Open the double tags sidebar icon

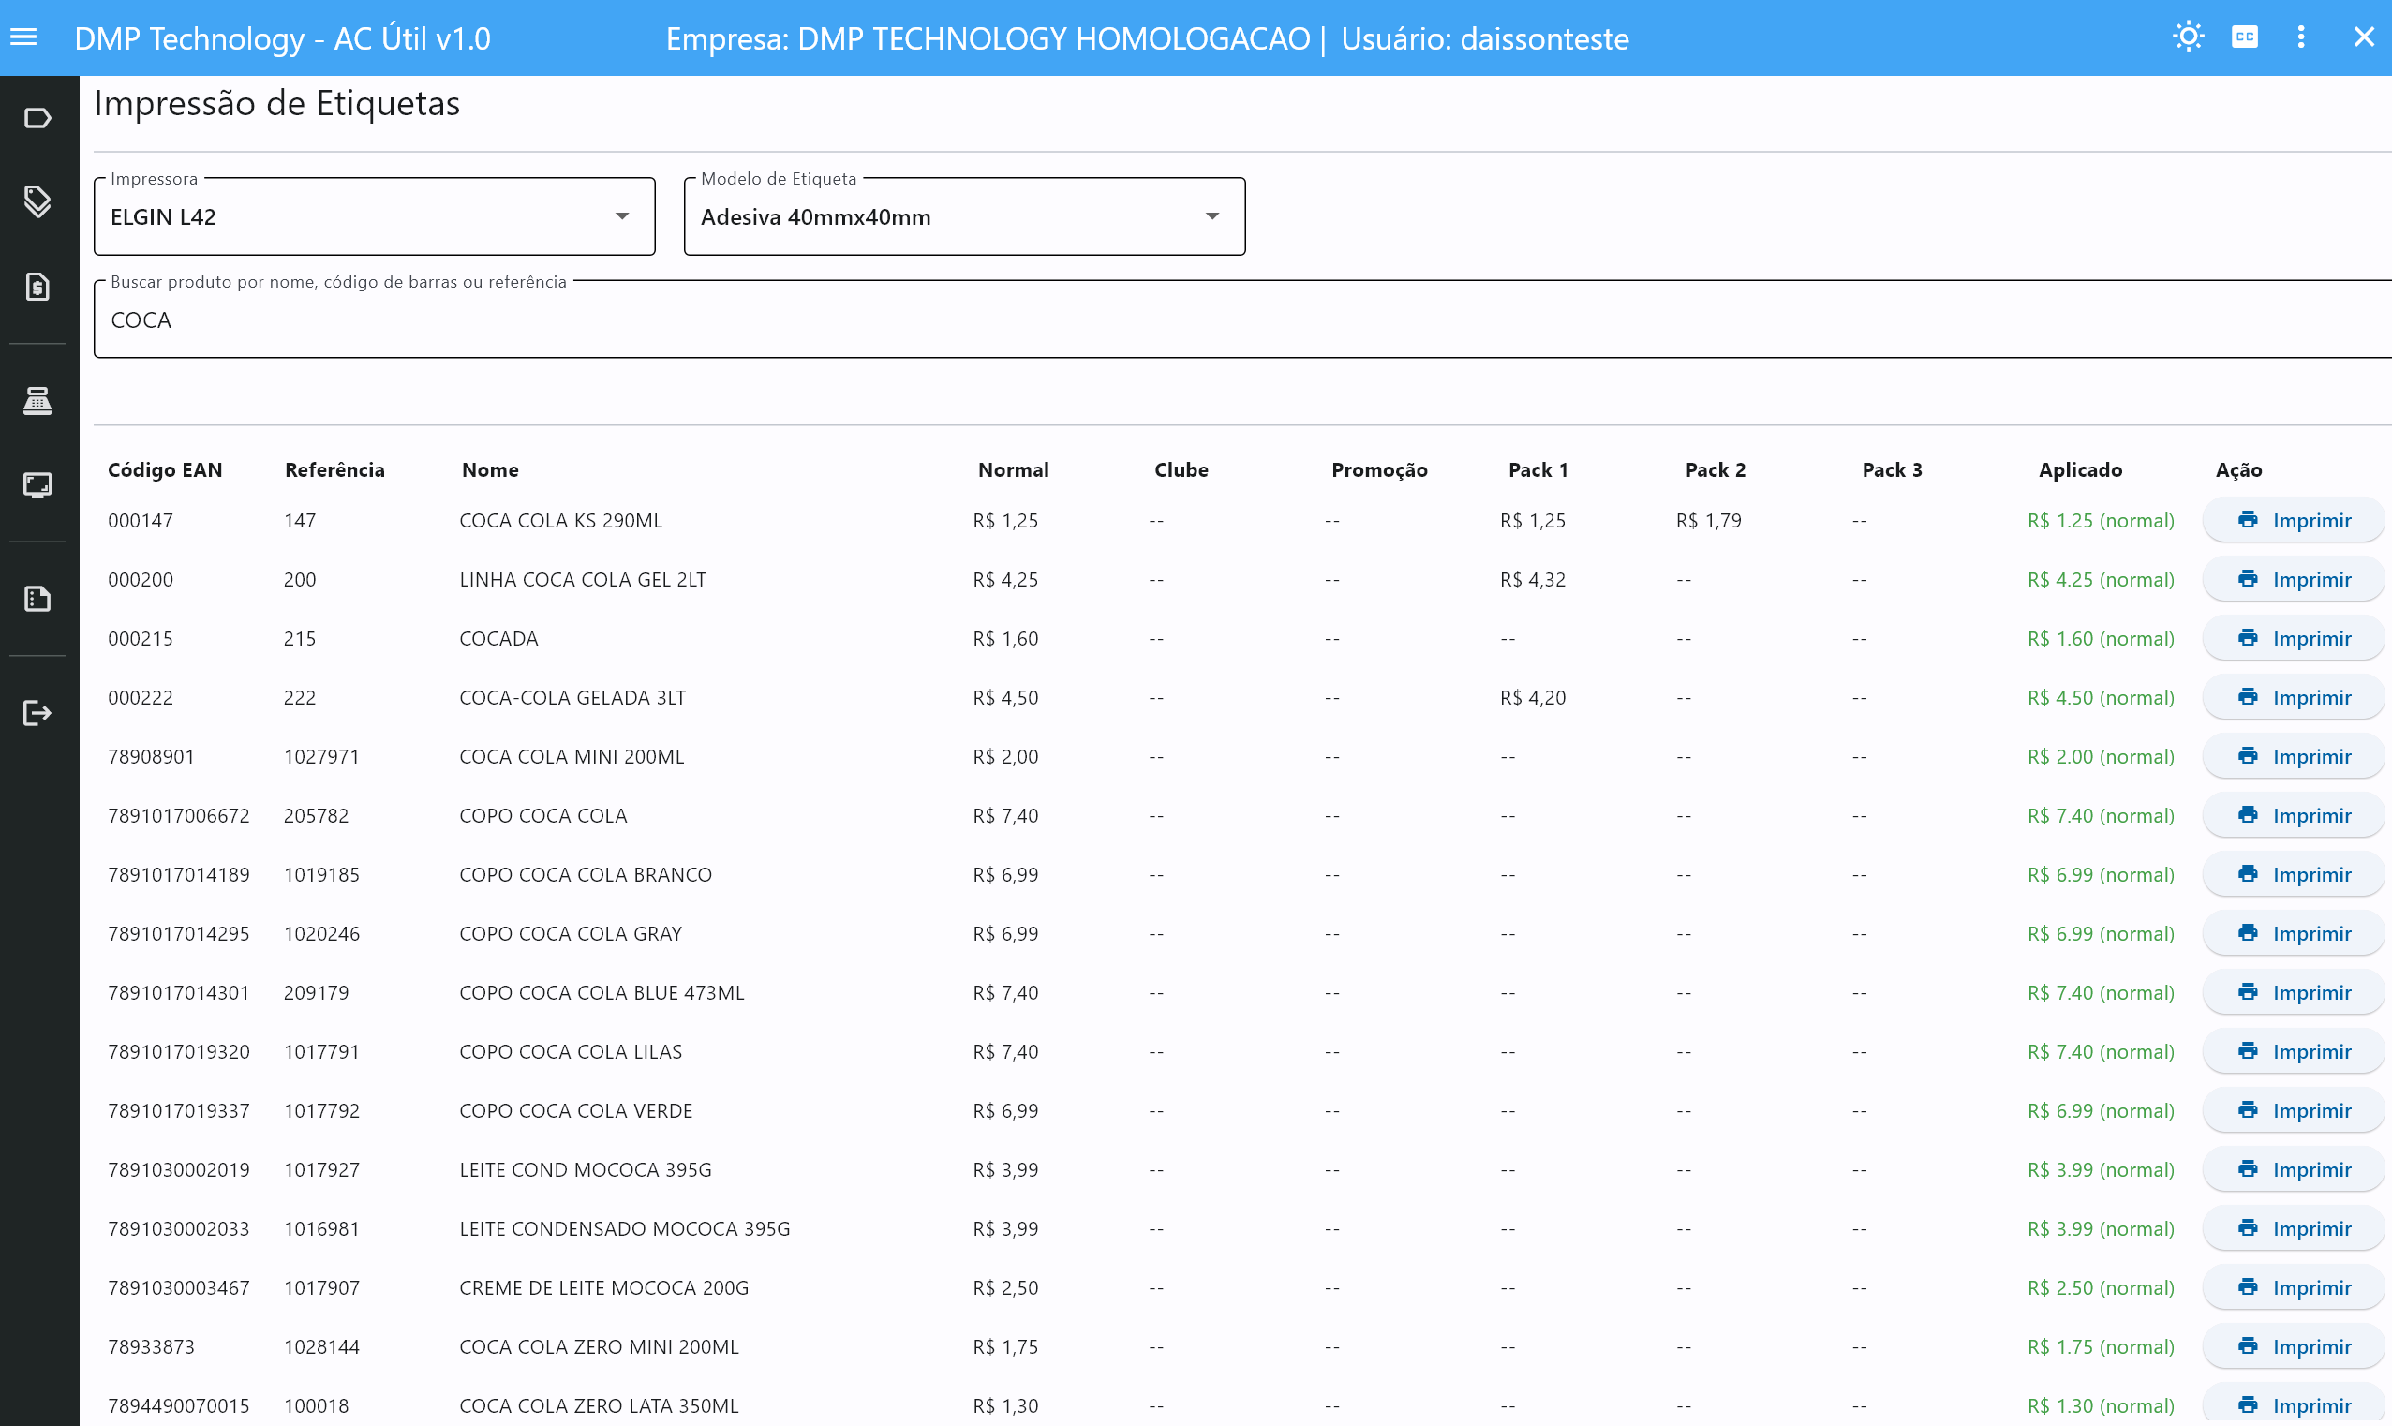[37, 201]
